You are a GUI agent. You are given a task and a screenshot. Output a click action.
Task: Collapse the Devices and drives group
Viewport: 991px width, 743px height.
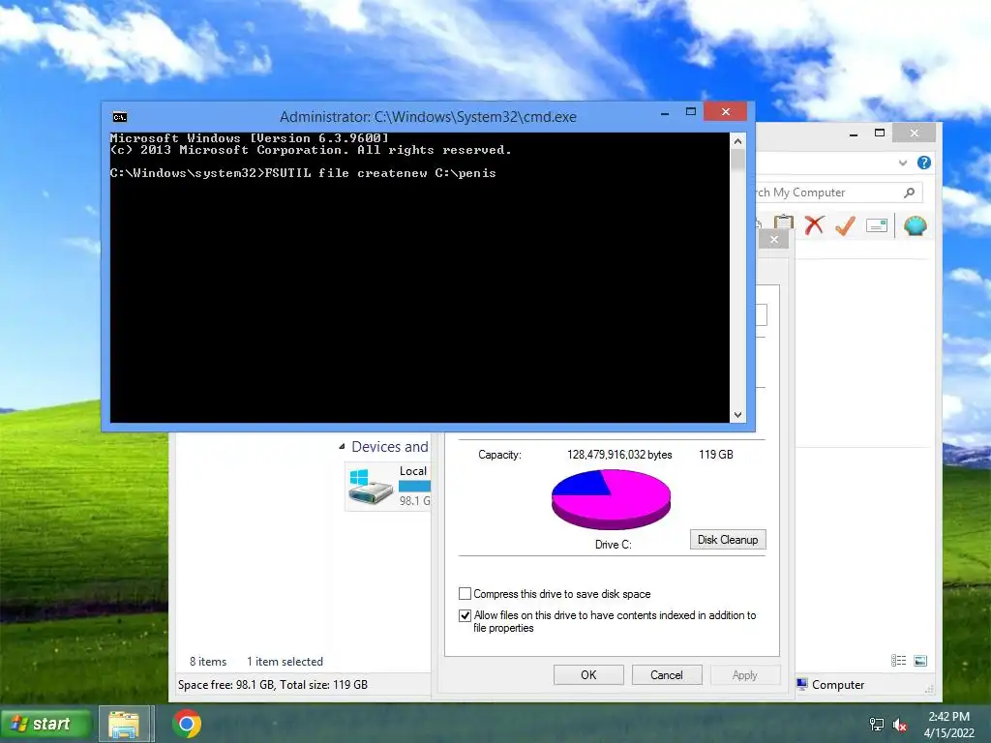[x=342, y=447]
